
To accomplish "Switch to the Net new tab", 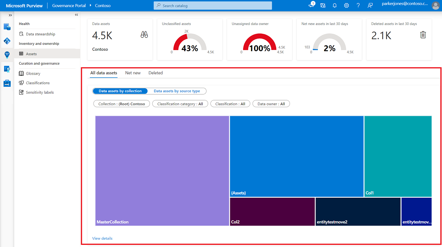I will tap(133, 73).
